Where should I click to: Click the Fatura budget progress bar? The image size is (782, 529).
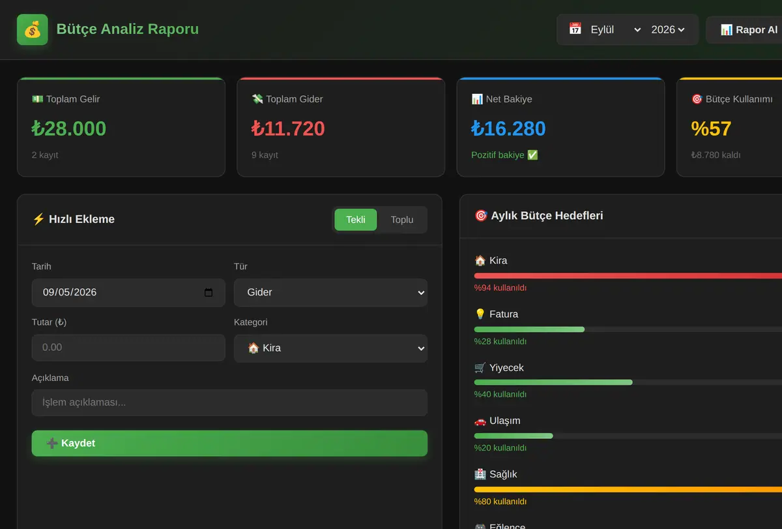point(628,329)
